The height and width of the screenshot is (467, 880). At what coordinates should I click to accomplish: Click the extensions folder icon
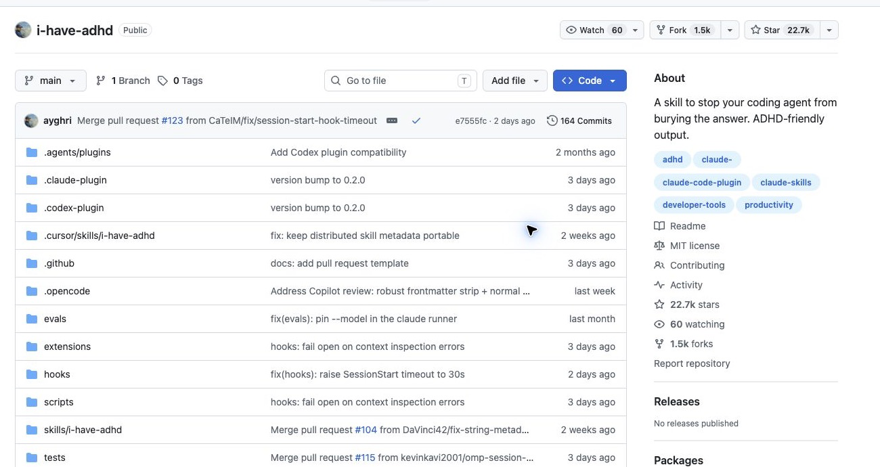32,347
